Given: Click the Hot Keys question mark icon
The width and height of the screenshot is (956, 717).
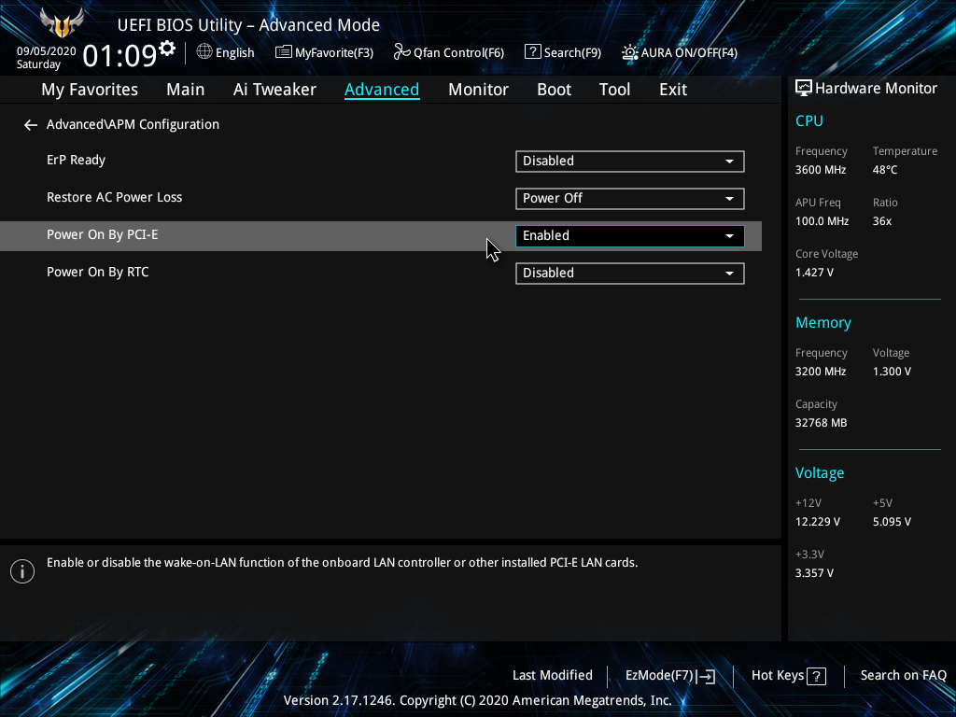Looking at the screenshot, I should coord(816,676).
